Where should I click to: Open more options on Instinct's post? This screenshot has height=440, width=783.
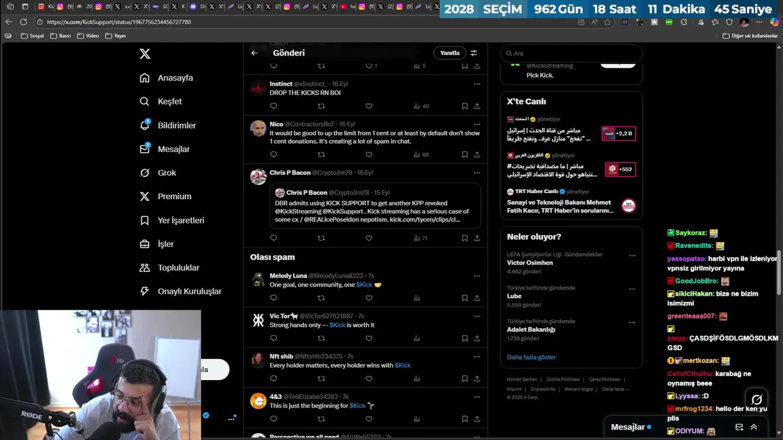point(477,84)
